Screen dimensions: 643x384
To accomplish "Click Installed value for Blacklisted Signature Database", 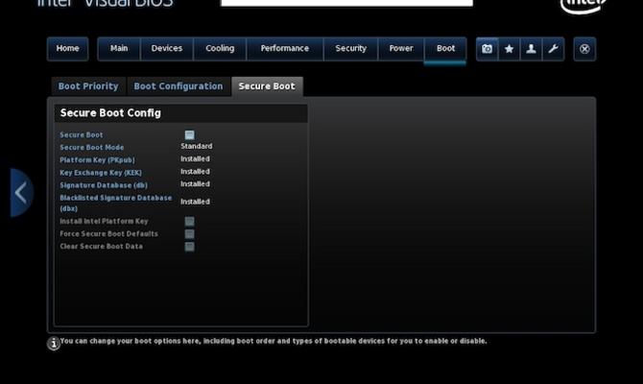I will click(195, 202).
